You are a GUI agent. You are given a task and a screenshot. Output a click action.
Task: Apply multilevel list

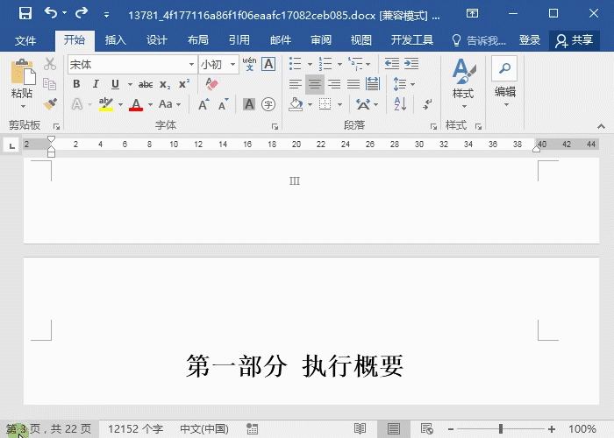[355, 64]
